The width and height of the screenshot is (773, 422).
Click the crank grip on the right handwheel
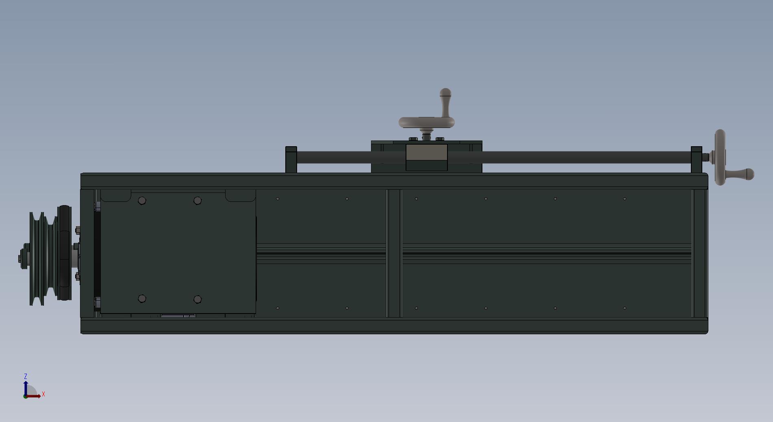point(741,174)
